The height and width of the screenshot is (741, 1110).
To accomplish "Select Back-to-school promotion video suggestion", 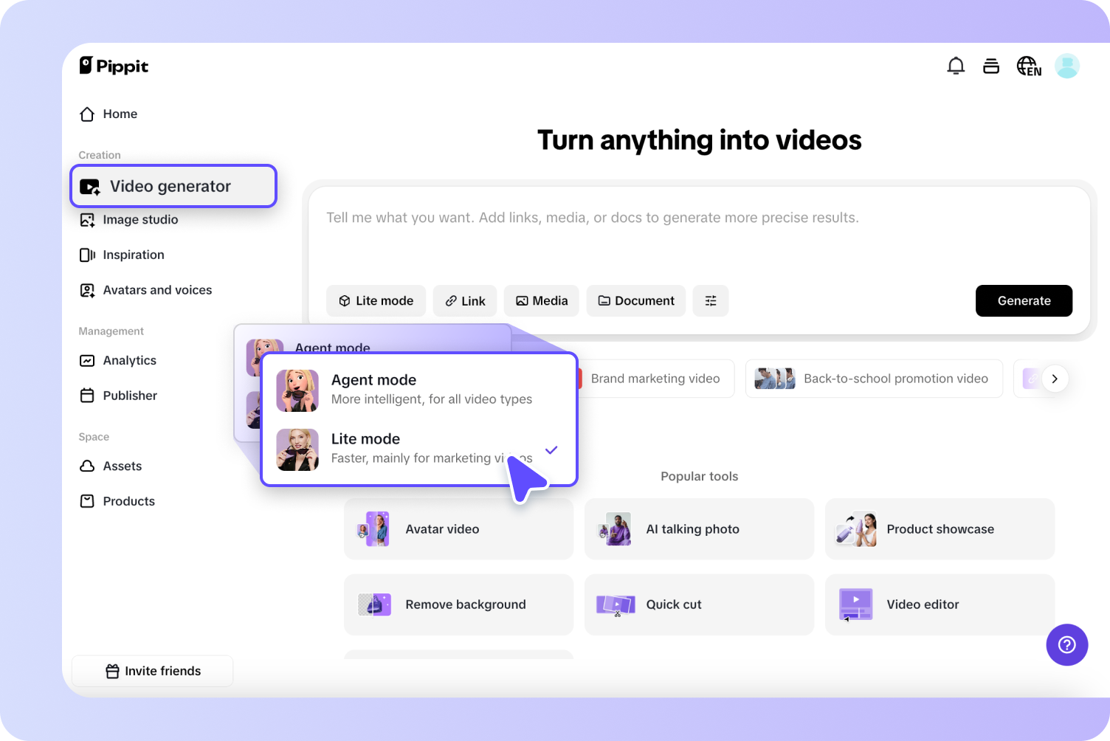I will pos(874,379).
